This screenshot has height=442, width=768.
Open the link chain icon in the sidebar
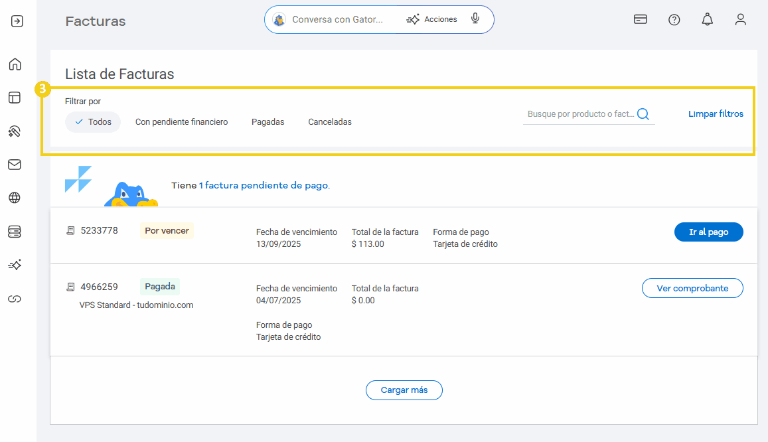tap(15, 299)
